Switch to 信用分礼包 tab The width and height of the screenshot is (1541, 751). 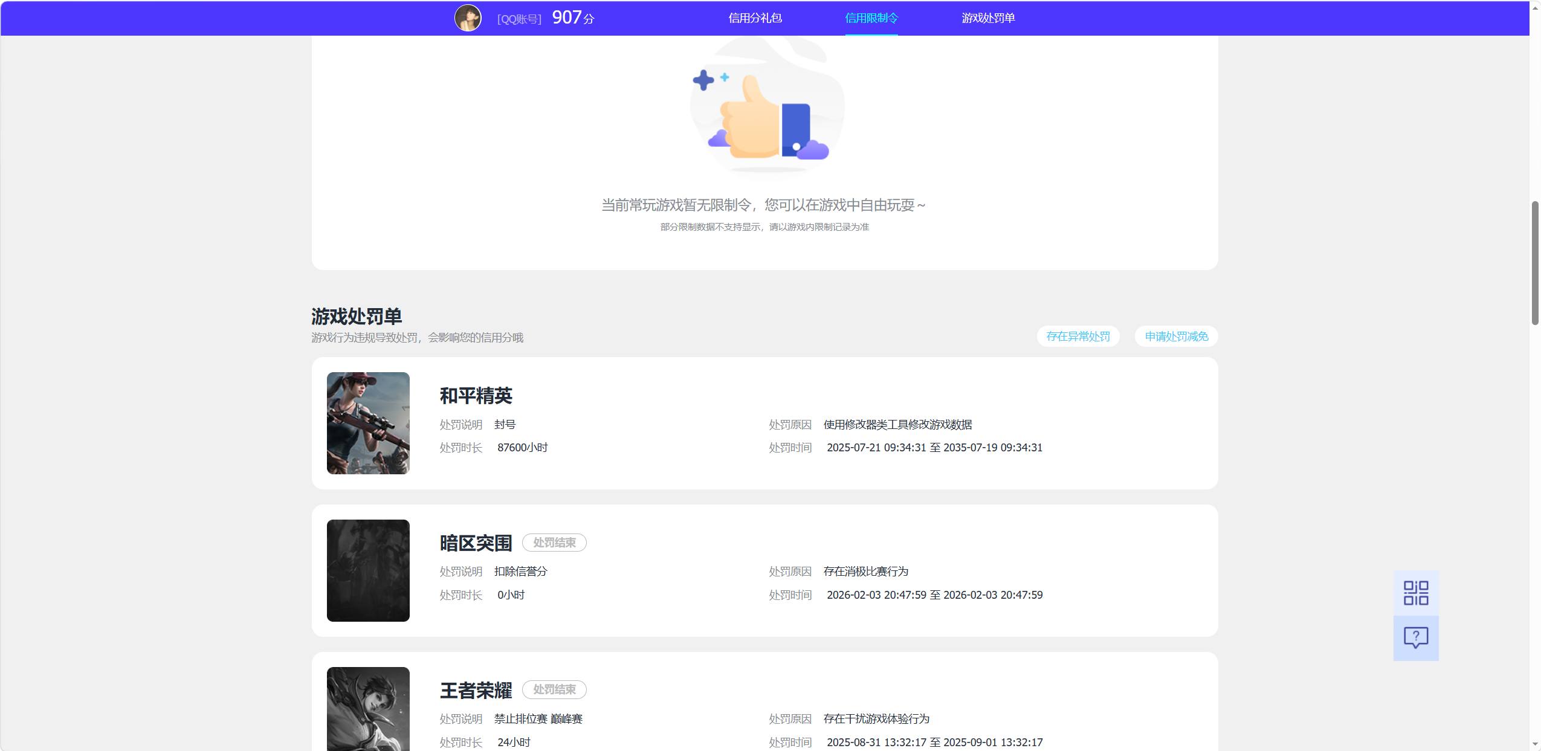tap(755, 18)
